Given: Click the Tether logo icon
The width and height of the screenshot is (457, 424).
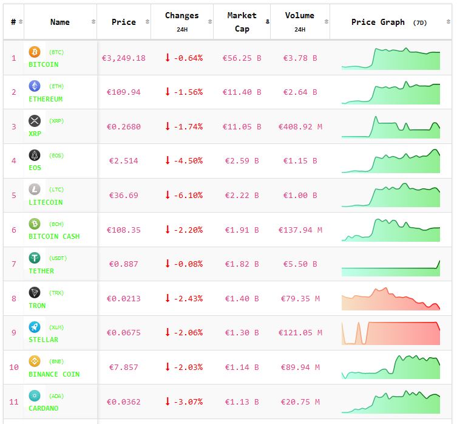Looking at the screenshot, I should (35, 258).
